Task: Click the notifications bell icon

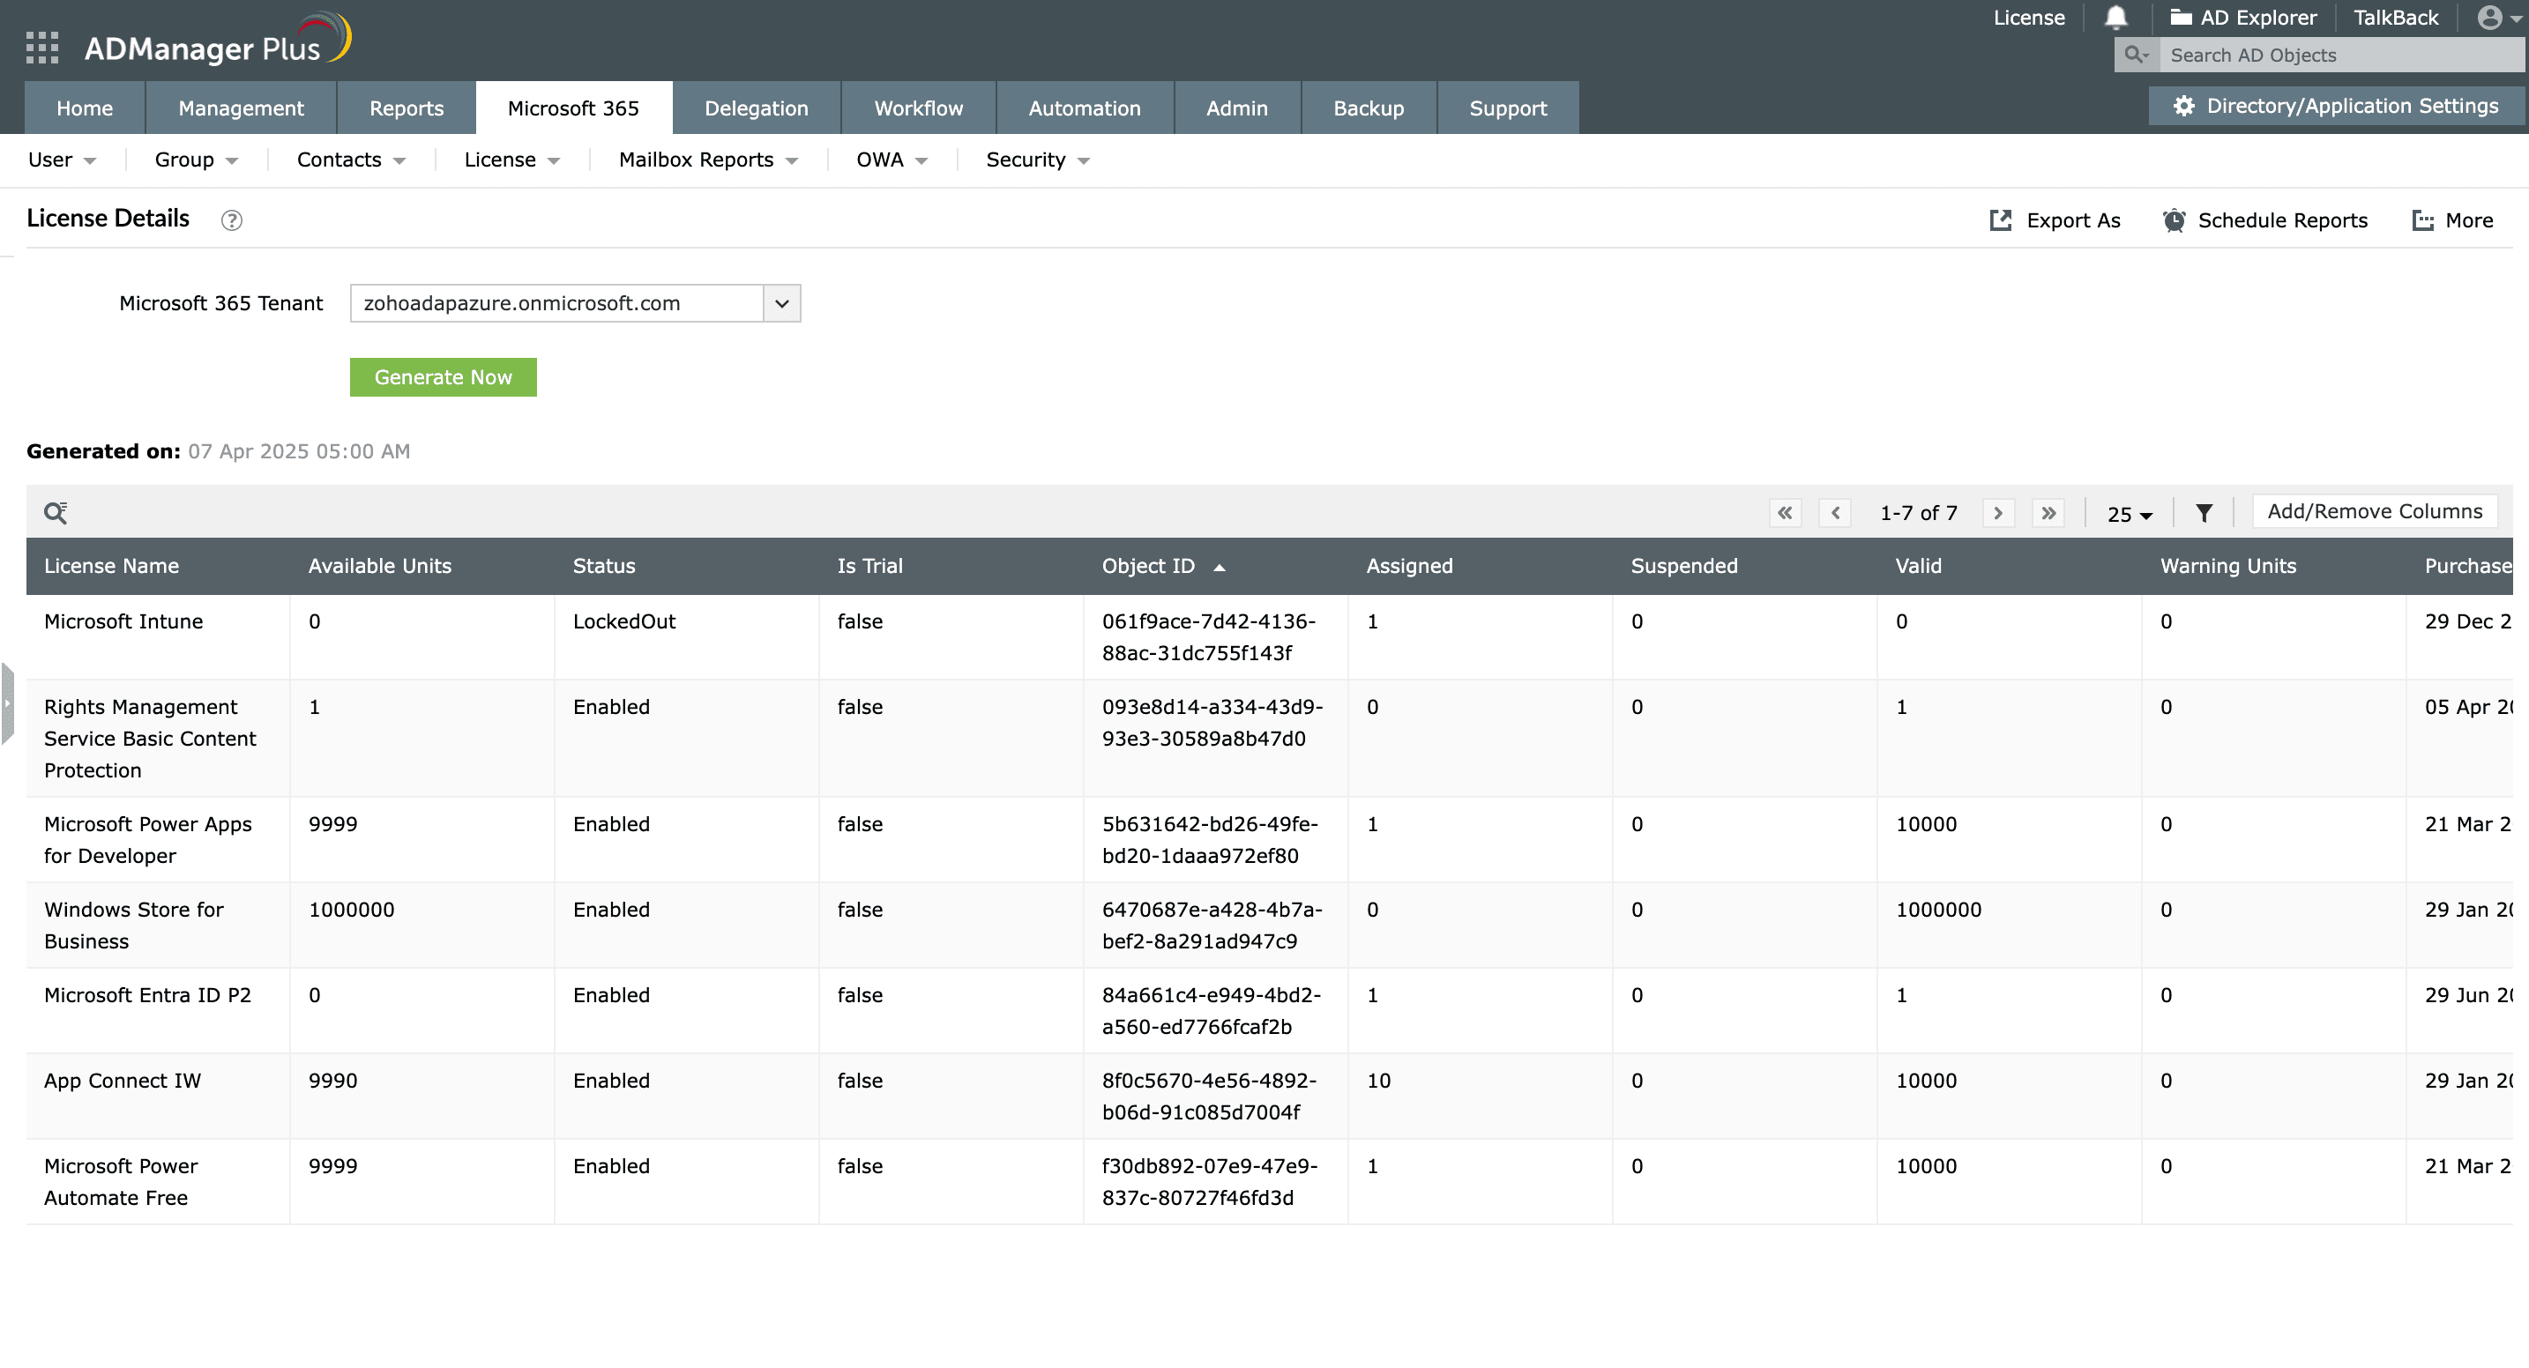Action: click(x=2115, y=18)
